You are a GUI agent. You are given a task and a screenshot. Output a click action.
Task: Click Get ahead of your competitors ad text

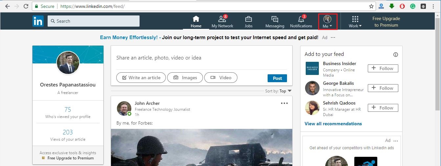[352, 148]
